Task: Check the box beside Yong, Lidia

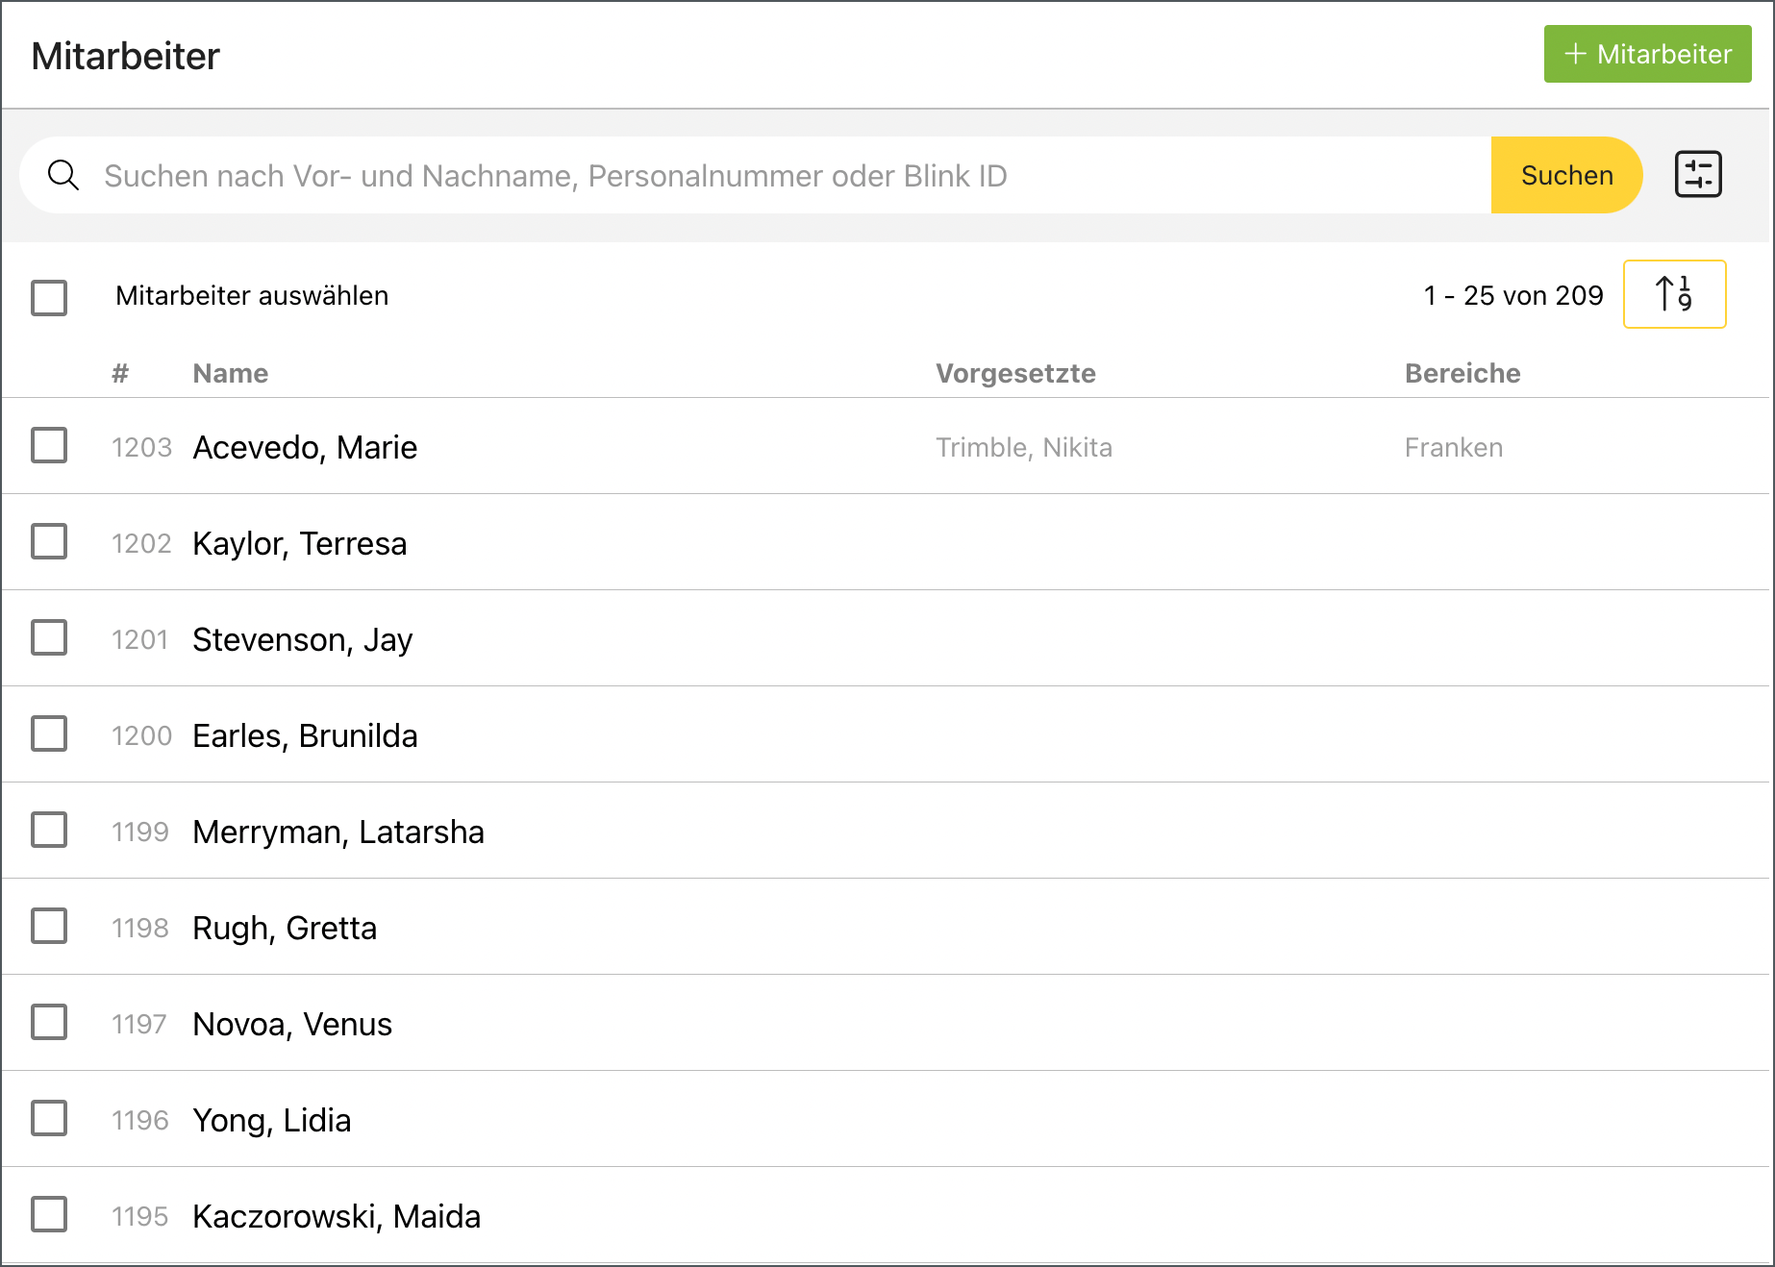Action: tap(49, 1119)
